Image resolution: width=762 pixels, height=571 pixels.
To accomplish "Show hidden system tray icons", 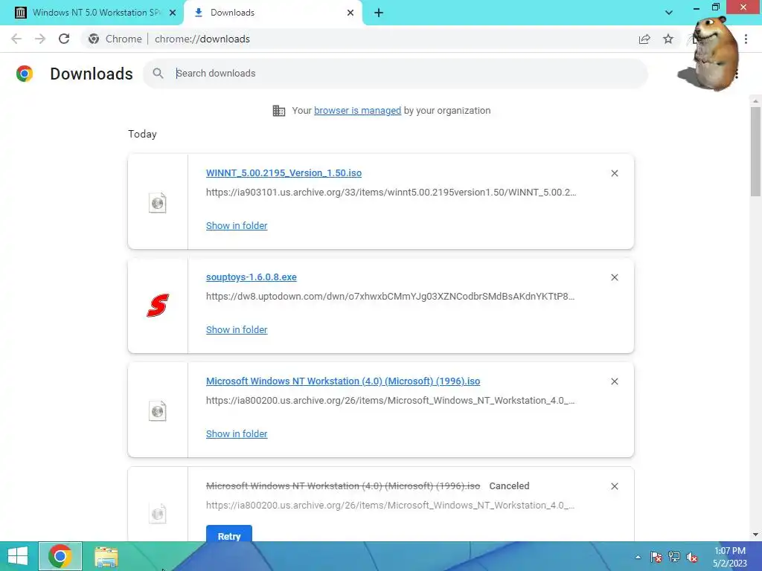I will click(638, 557).
